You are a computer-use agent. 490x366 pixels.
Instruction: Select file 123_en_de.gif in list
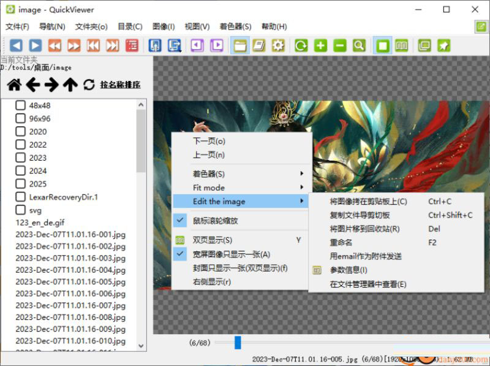(40, 223)
